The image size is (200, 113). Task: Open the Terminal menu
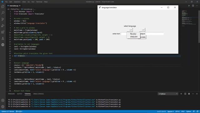(x=39, y=2)
